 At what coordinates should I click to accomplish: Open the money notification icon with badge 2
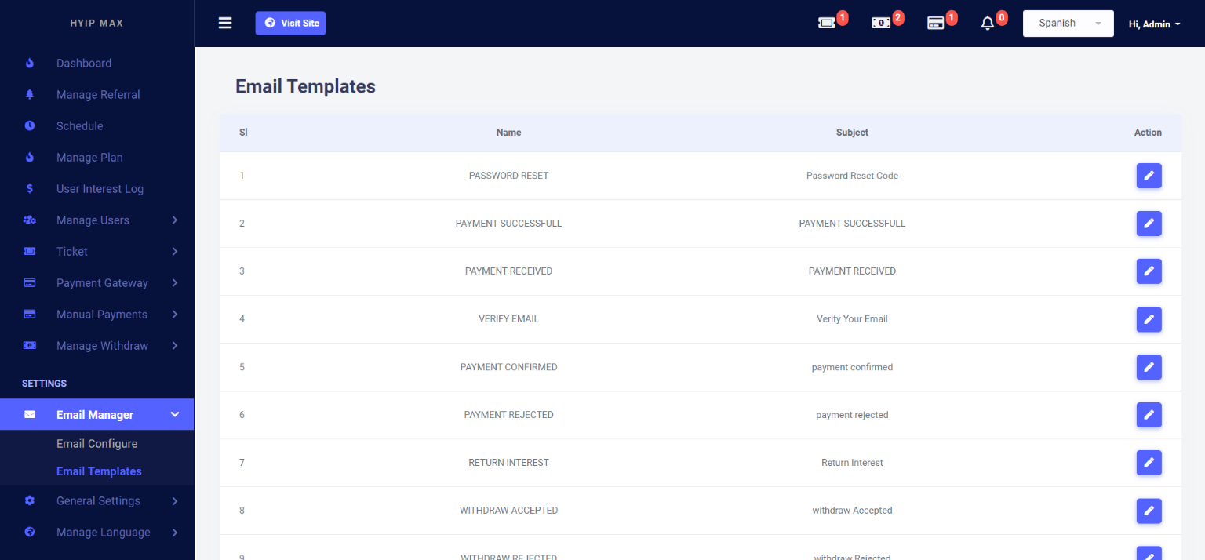coord(881,24)
